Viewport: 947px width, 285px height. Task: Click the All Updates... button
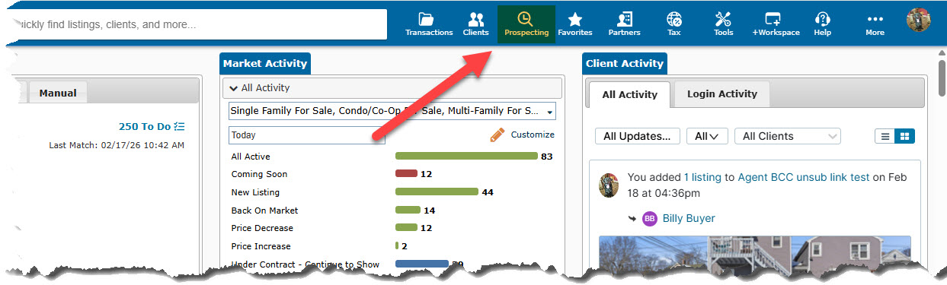(637, 136)
